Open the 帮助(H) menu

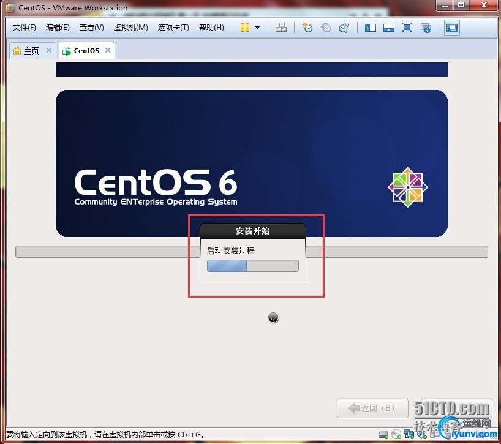click(211, 28)
